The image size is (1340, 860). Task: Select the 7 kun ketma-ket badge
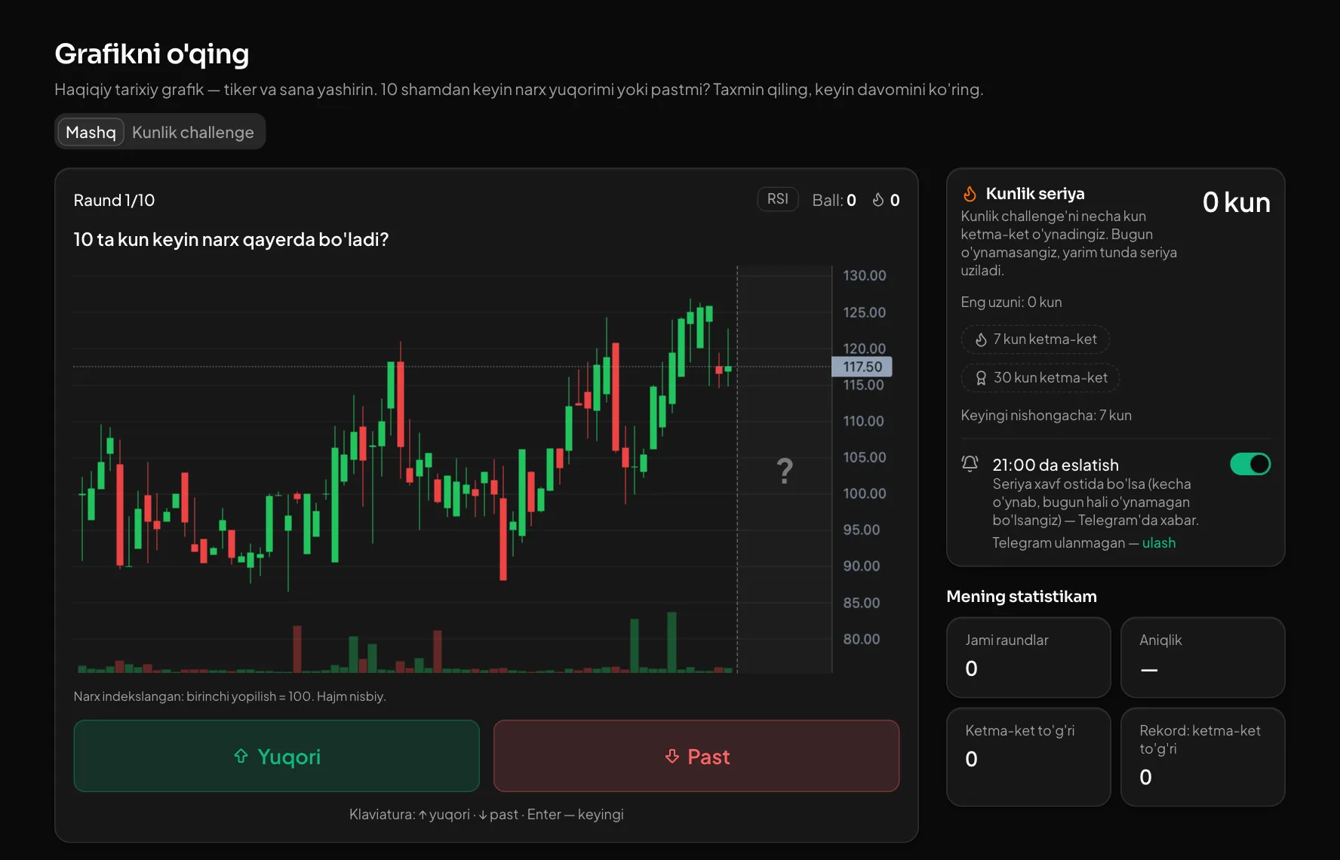(x=1035, y=339)
